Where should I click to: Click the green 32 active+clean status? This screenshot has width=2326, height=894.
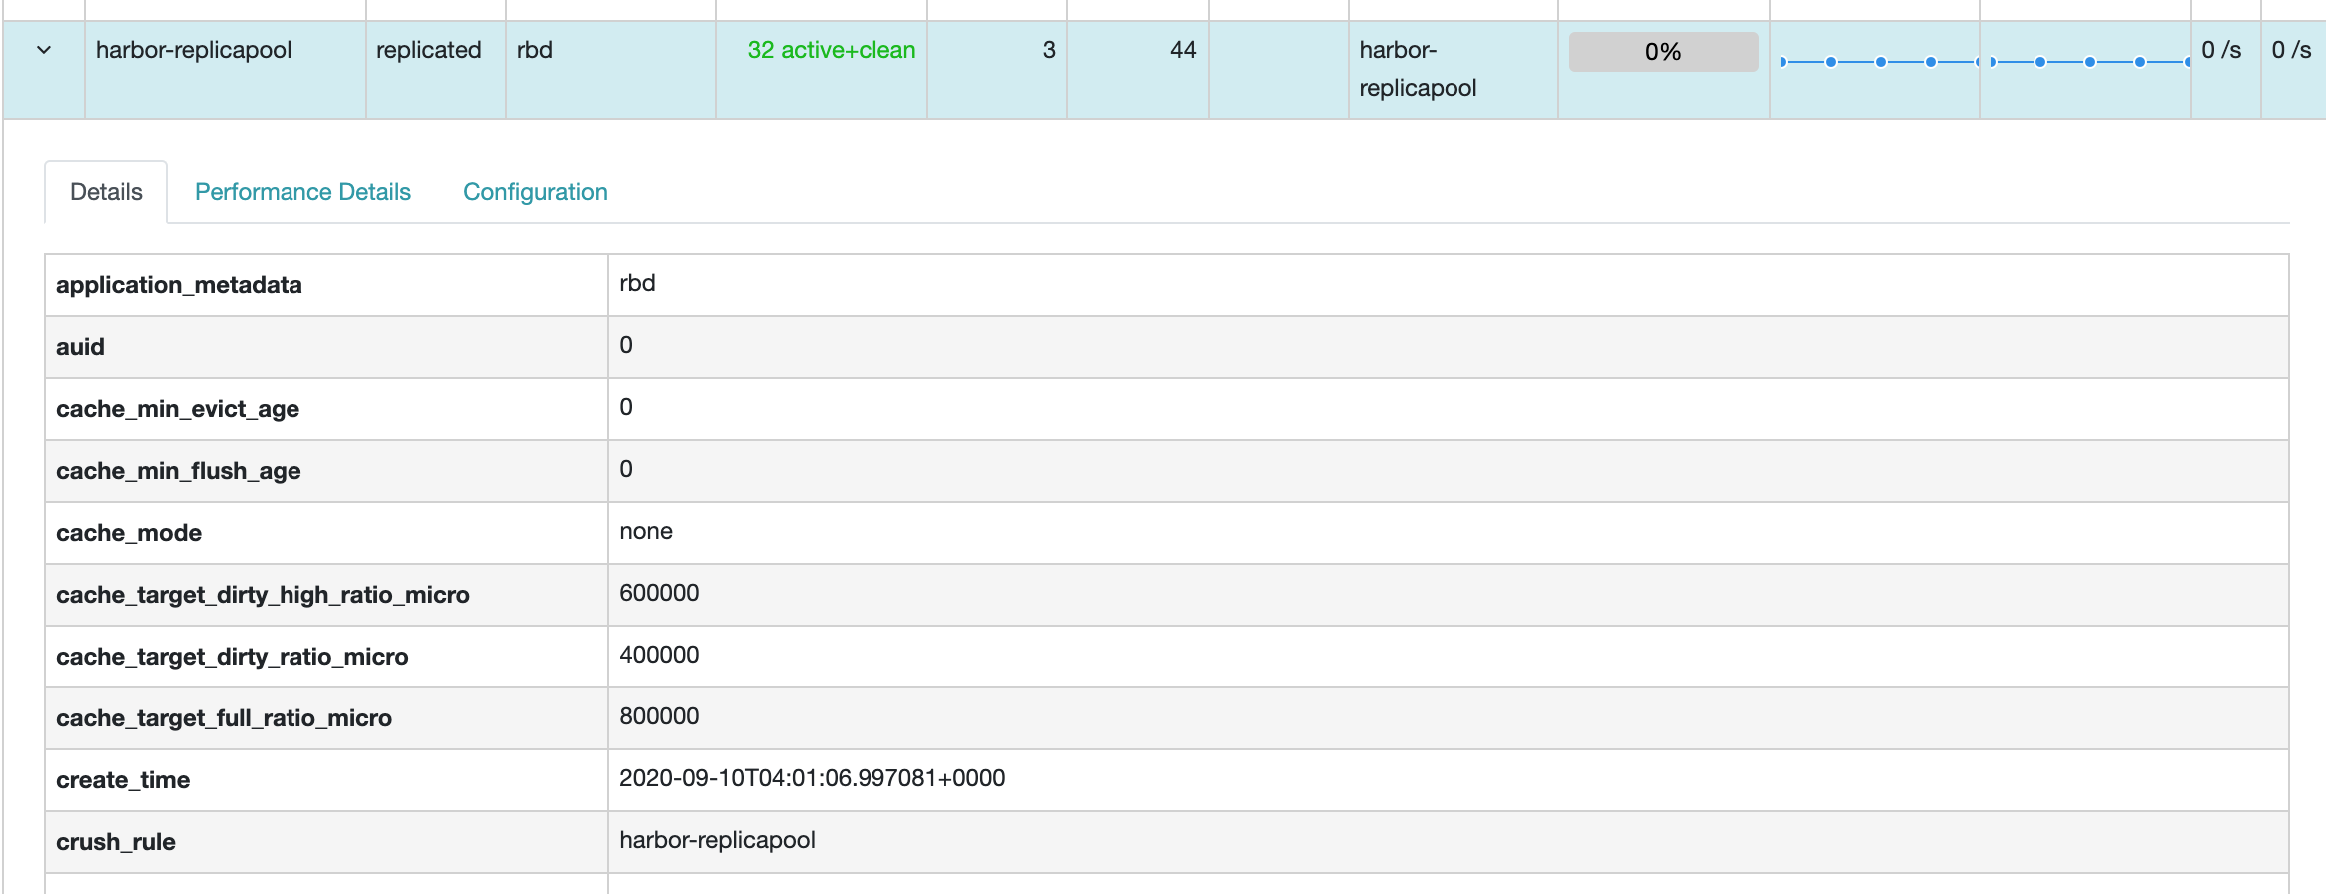tap(831, 50)
